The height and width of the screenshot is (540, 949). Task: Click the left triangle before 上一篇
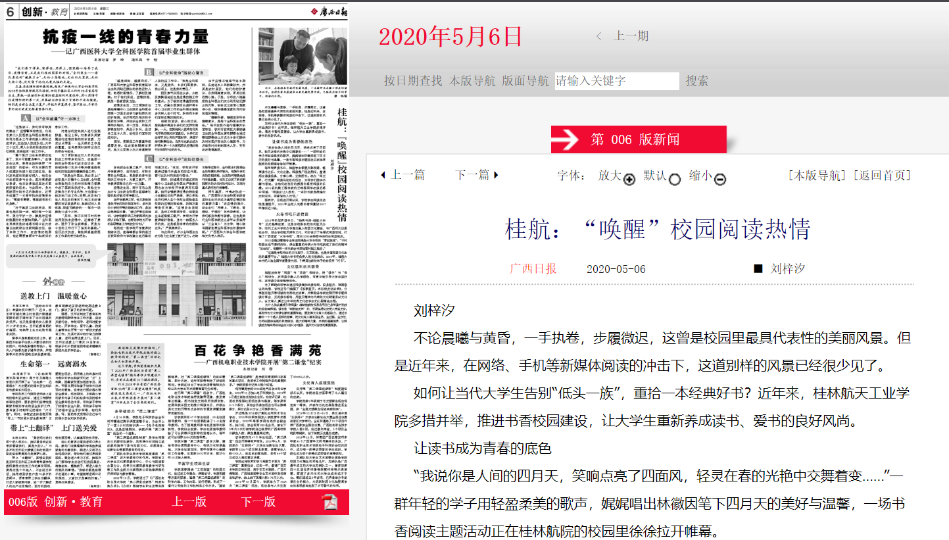point(383,175)
